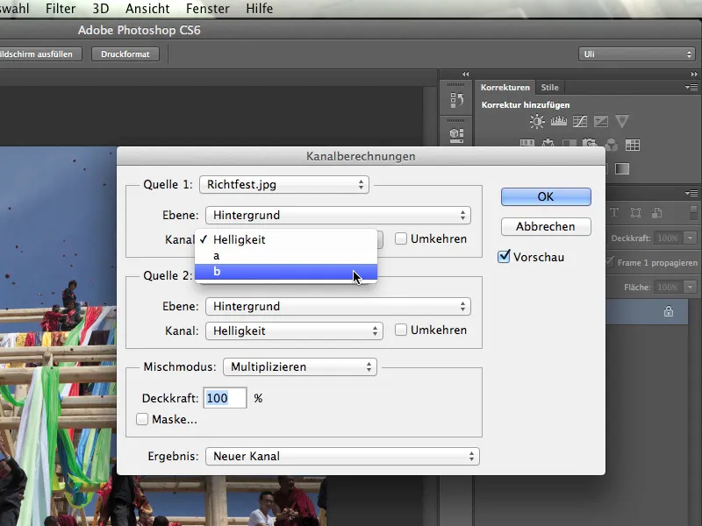The width and height of the screenshot is (702, 526).
Task: Click the layer Fläche 100% field
Action: click(669, 288)
